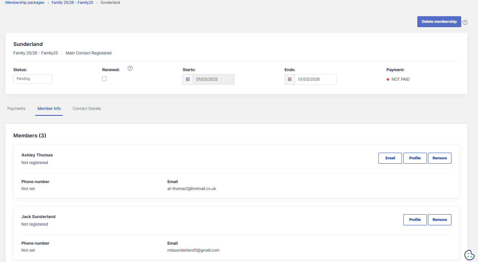Click the Delete membership button
Image resolution: width=478 pixels, height=262 pixels.
(439, 22)
